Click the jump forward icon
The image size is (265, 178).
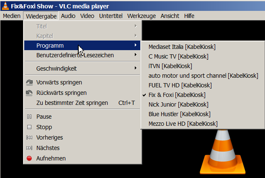click(x=29, y=82)
